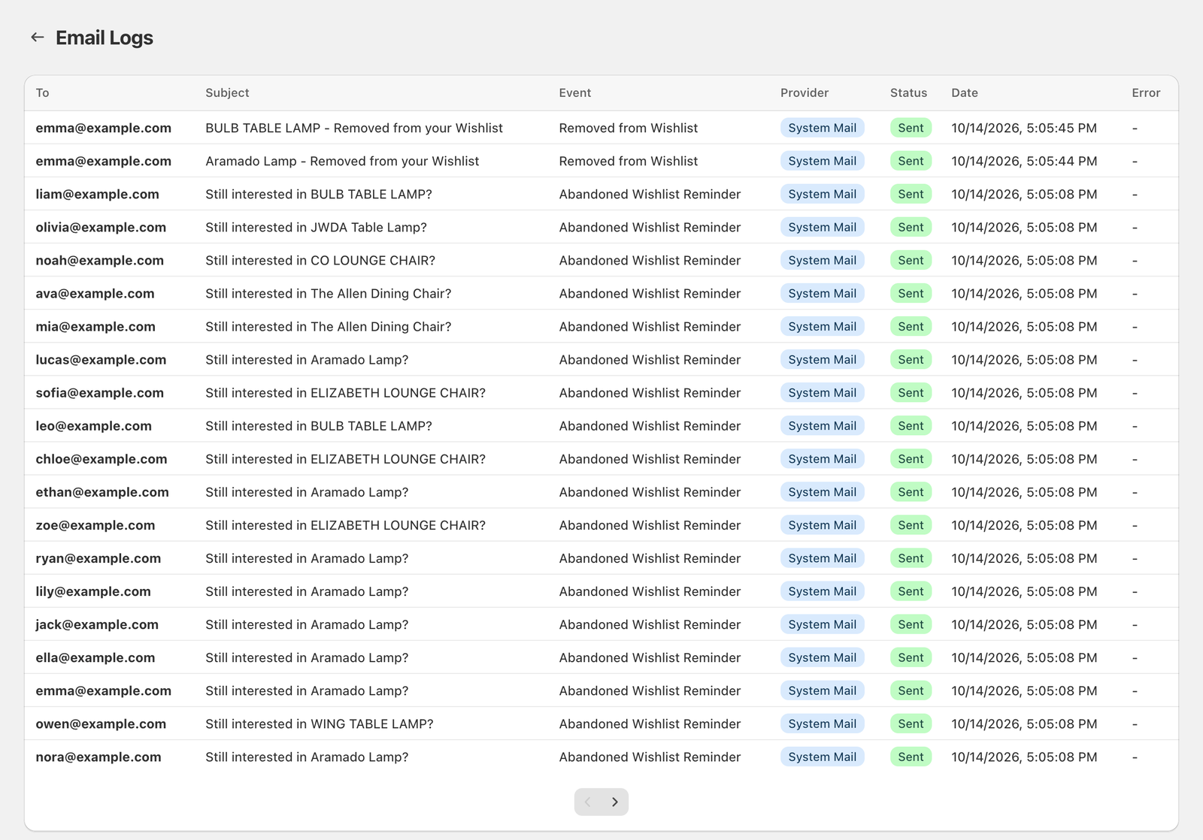
Task: Click the Subject column header
Action: [x=227, y=92]
